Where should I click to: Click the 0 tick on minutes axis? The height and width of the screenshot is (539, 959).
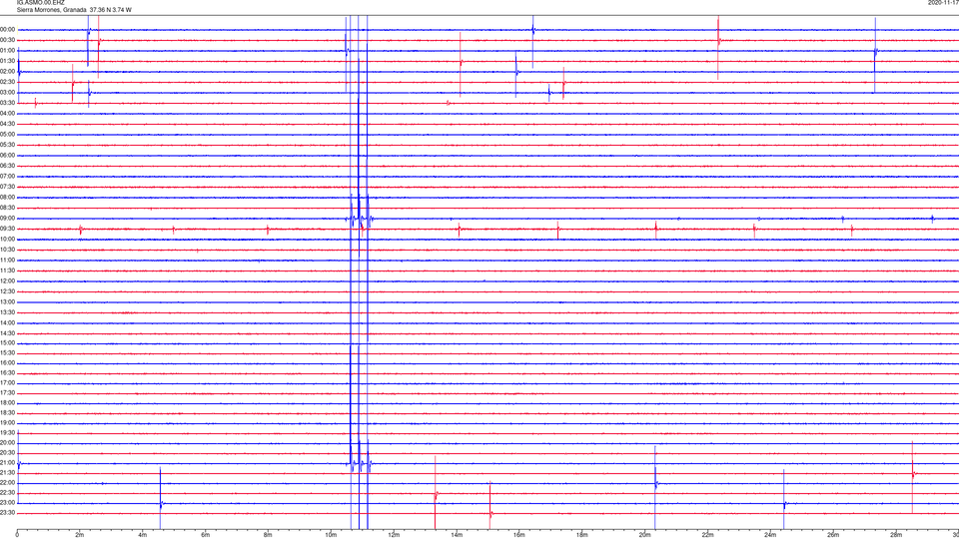(x=17, y=535)
